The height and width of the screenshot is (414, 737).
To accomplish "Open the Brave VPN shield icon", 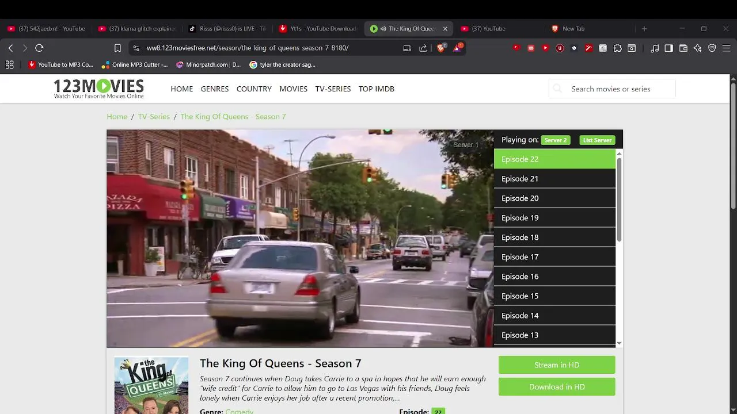I will [712, 48].
